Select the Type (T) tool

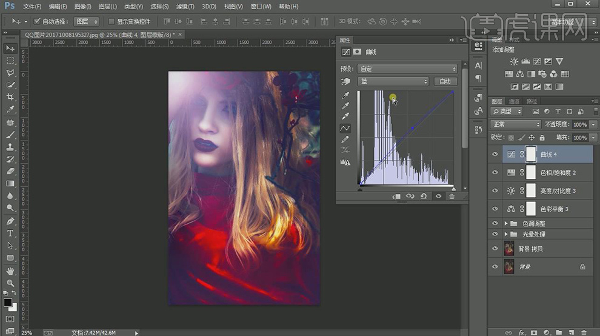(10, 234)
